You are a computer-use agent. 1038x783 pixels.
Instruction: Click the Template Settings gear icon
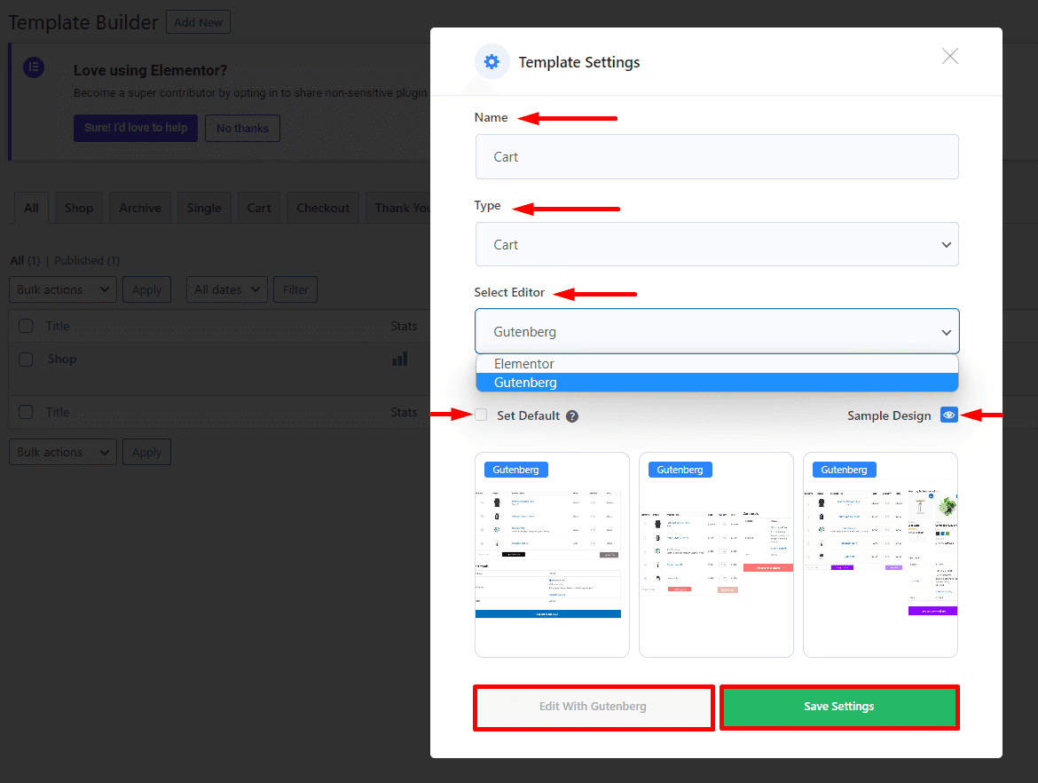click(491, 62)
